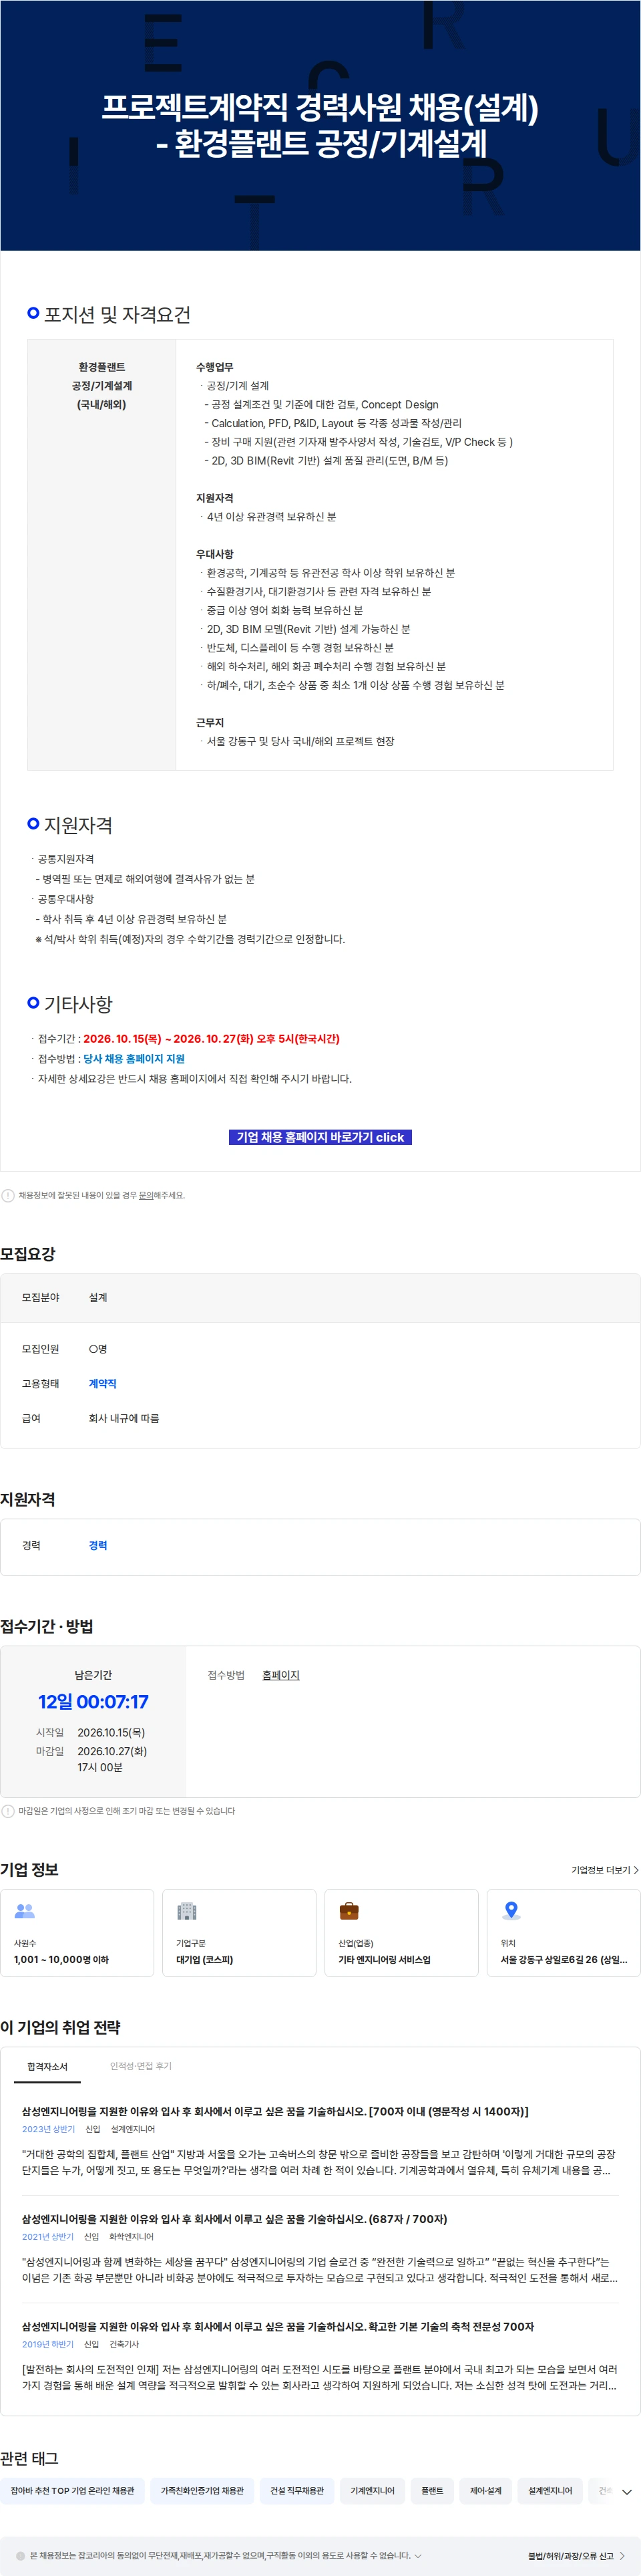The height and width of the screenshot is (2576, 641).
Task: Open the essay about 확고한 기본 기술의 축적
Action: [x=278, y=2326]
